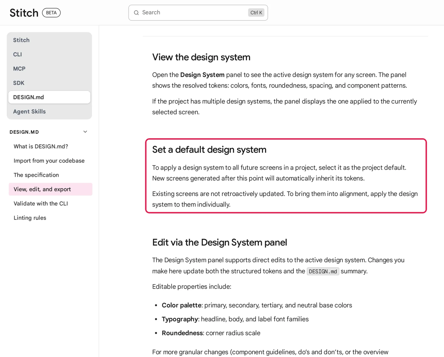
Task: Click the 'Edit via the Design System panel' heading
Action: (x=220, y=242)
